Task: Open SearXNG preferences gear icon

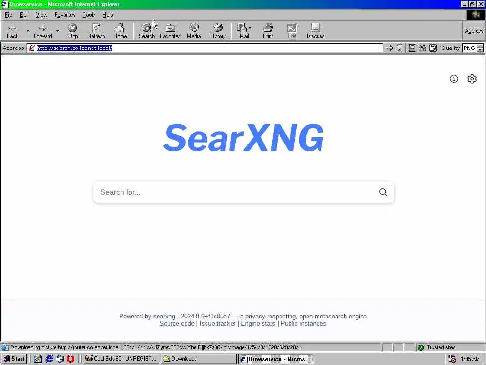Action: (472, 79)
